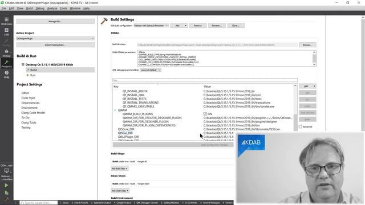Open the Issues output pane
The image size is (365, 205).
coord(64,203)
